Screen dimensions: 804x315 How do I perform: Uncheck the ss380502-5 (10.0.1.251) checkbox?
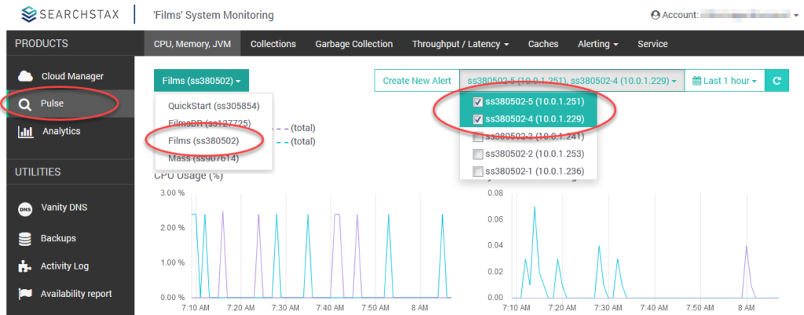(x=478, y=103)
